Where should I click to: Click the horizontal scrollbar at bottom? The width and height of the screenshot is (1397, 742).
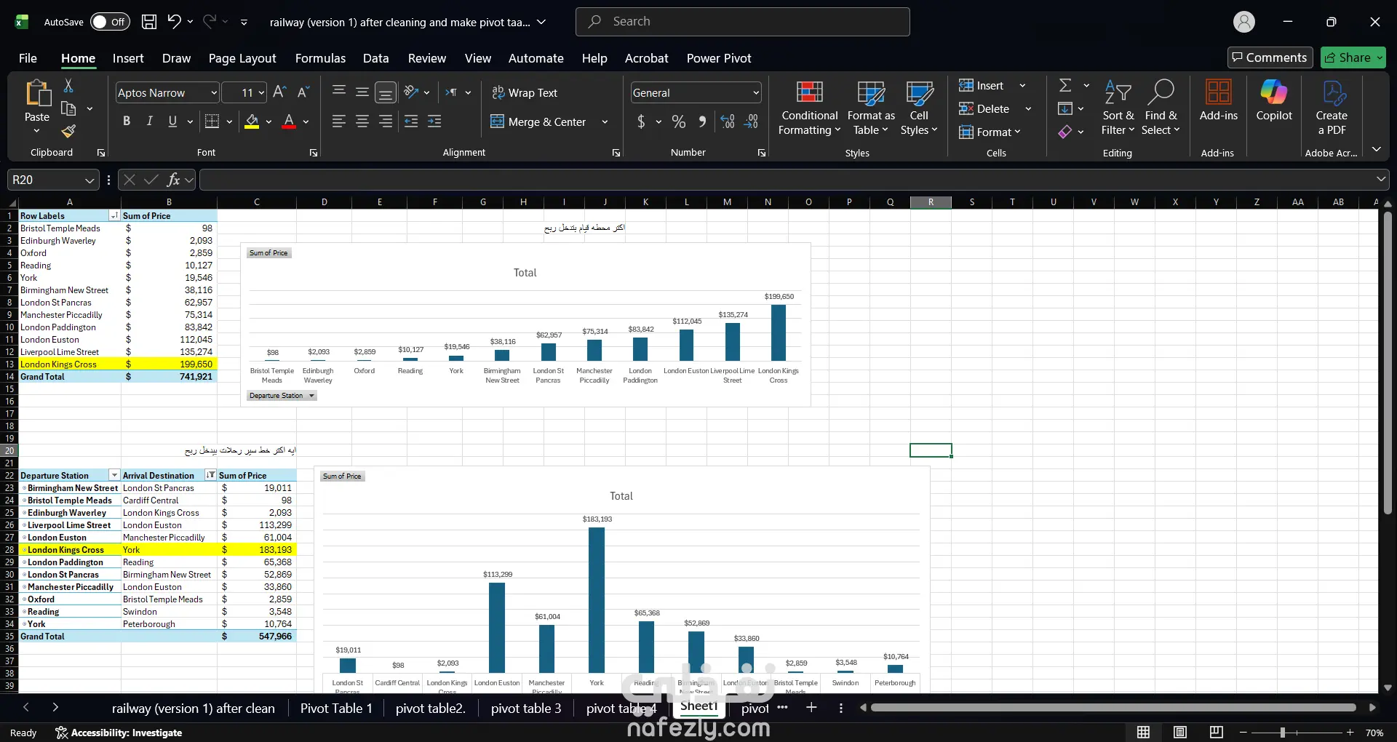click(x=1113, y=707)
